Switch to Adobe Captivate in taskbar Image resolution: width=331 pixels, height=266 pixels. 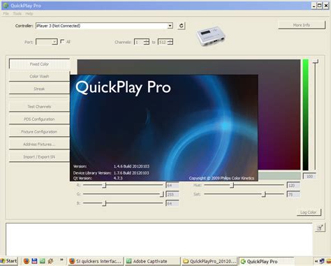(152, 261)
